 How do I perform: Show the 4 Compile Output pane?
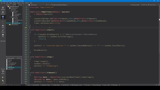55,85
